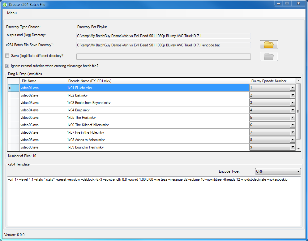Image resolution: width=308 pixels, height=241 pixels.
Task: Minimize the Create x264 Batch File window
Action: tap(279, 3)
